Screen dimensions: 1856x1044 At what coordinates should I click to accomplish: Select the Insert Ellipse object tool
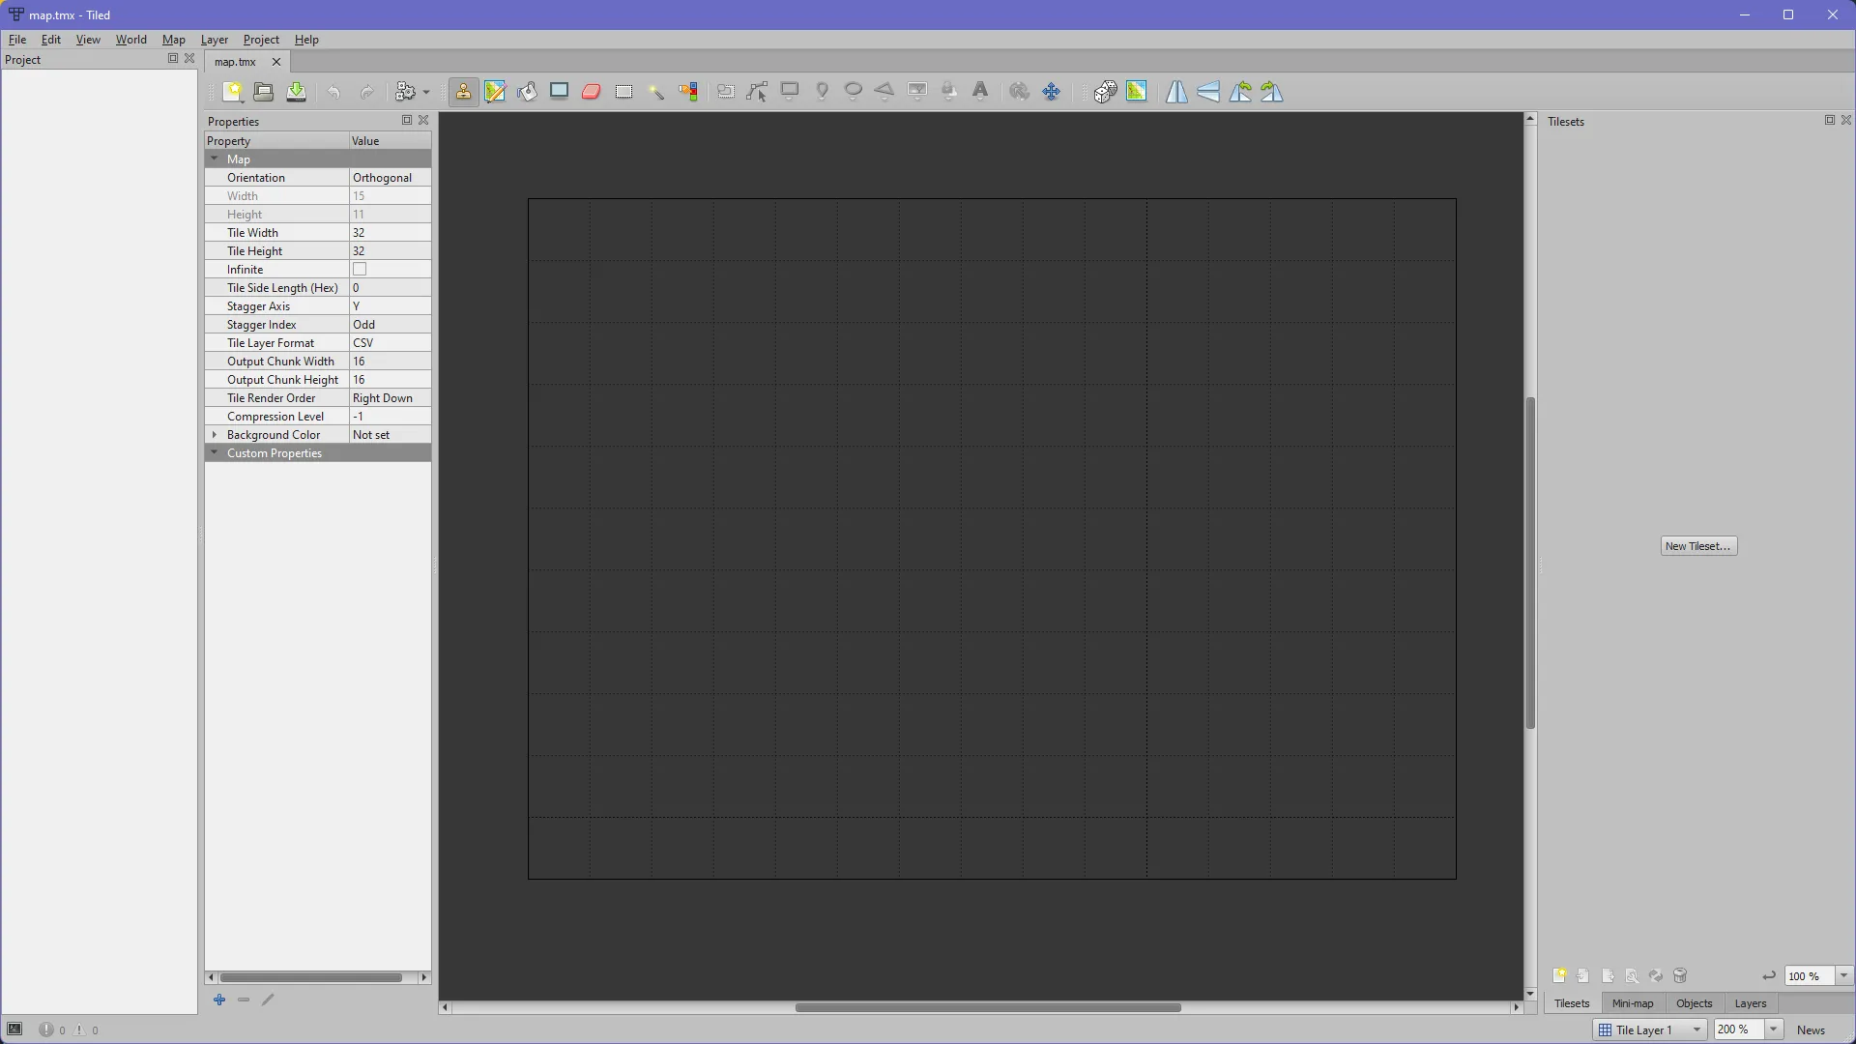tap(853, 91)
